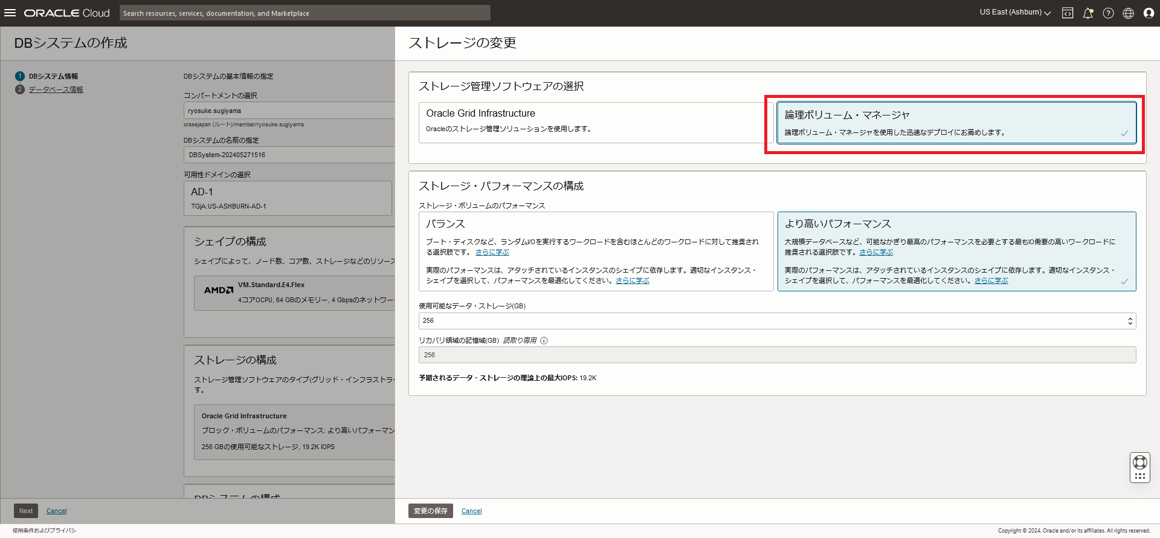The image size is (1160, 538).
Task: Click the 予期される最大IOPS 19.2K text
Action: point(507,378)
